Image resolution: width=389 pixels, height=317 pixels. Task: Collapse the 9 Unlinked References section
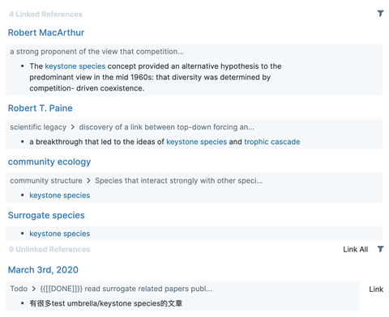tap(49, 249)
